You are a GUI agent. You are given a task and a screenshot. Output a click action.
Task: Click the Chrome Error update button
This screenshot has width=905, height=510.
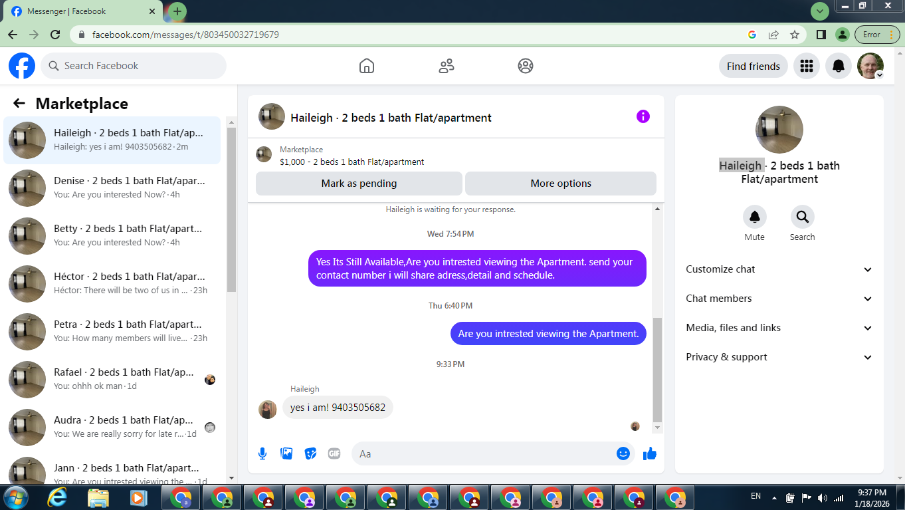coord(877,35)
